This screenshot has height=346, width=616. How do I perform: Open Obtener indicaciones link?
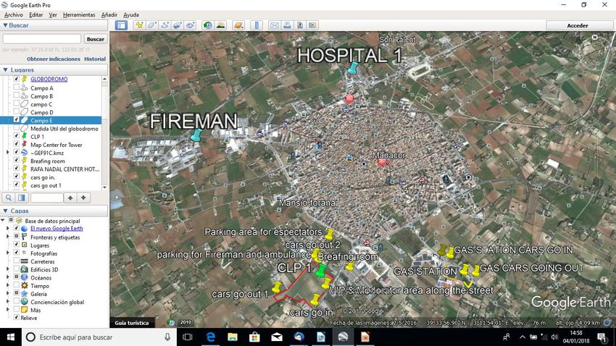click(54, 59)
